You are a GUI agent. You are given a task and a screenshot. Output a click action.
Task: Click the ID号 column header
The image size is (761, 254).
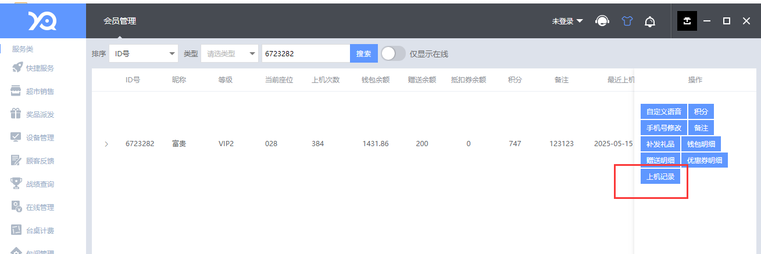tap(133, 79)
